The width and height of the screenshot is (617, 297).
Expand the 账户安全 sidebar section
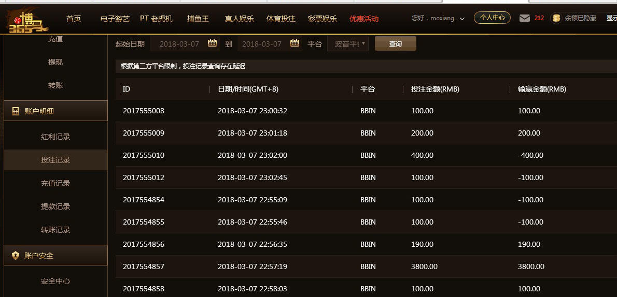(55, 256)
